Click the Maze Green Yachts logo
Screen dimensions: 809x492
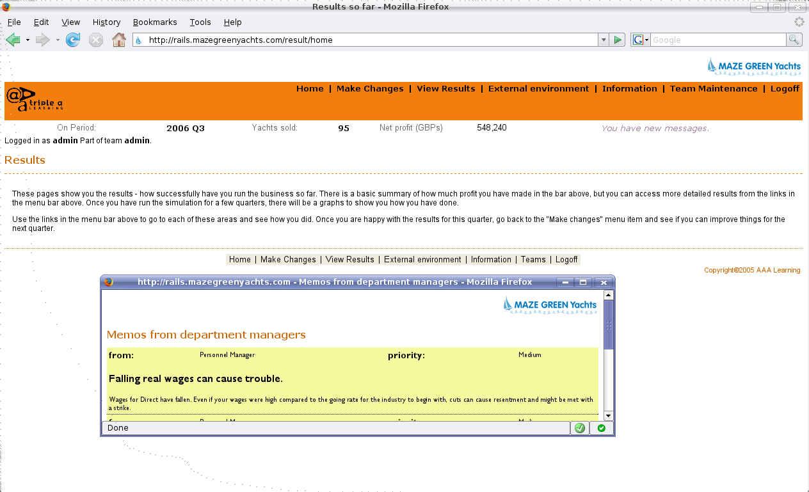754,66
